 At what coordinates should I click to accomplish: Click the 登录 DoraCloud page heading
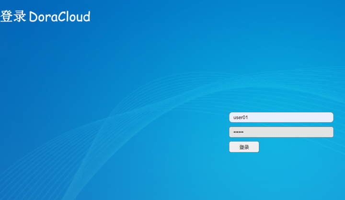click(46, 16)
